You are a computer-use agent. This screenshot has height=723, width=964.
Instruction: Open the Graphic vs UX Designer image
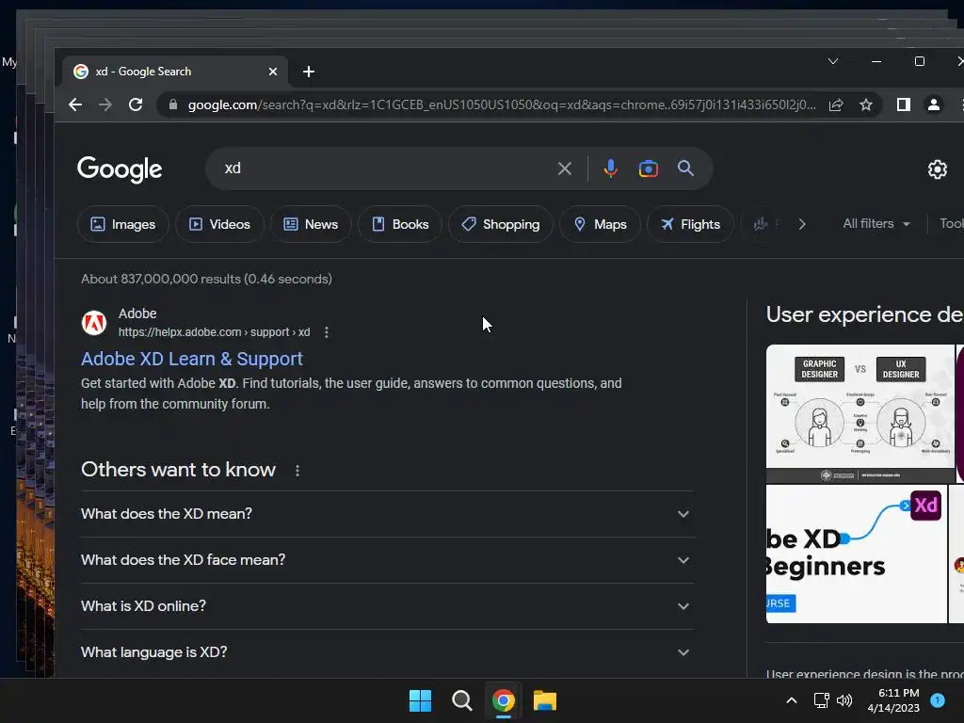click(x=860, y=414)
